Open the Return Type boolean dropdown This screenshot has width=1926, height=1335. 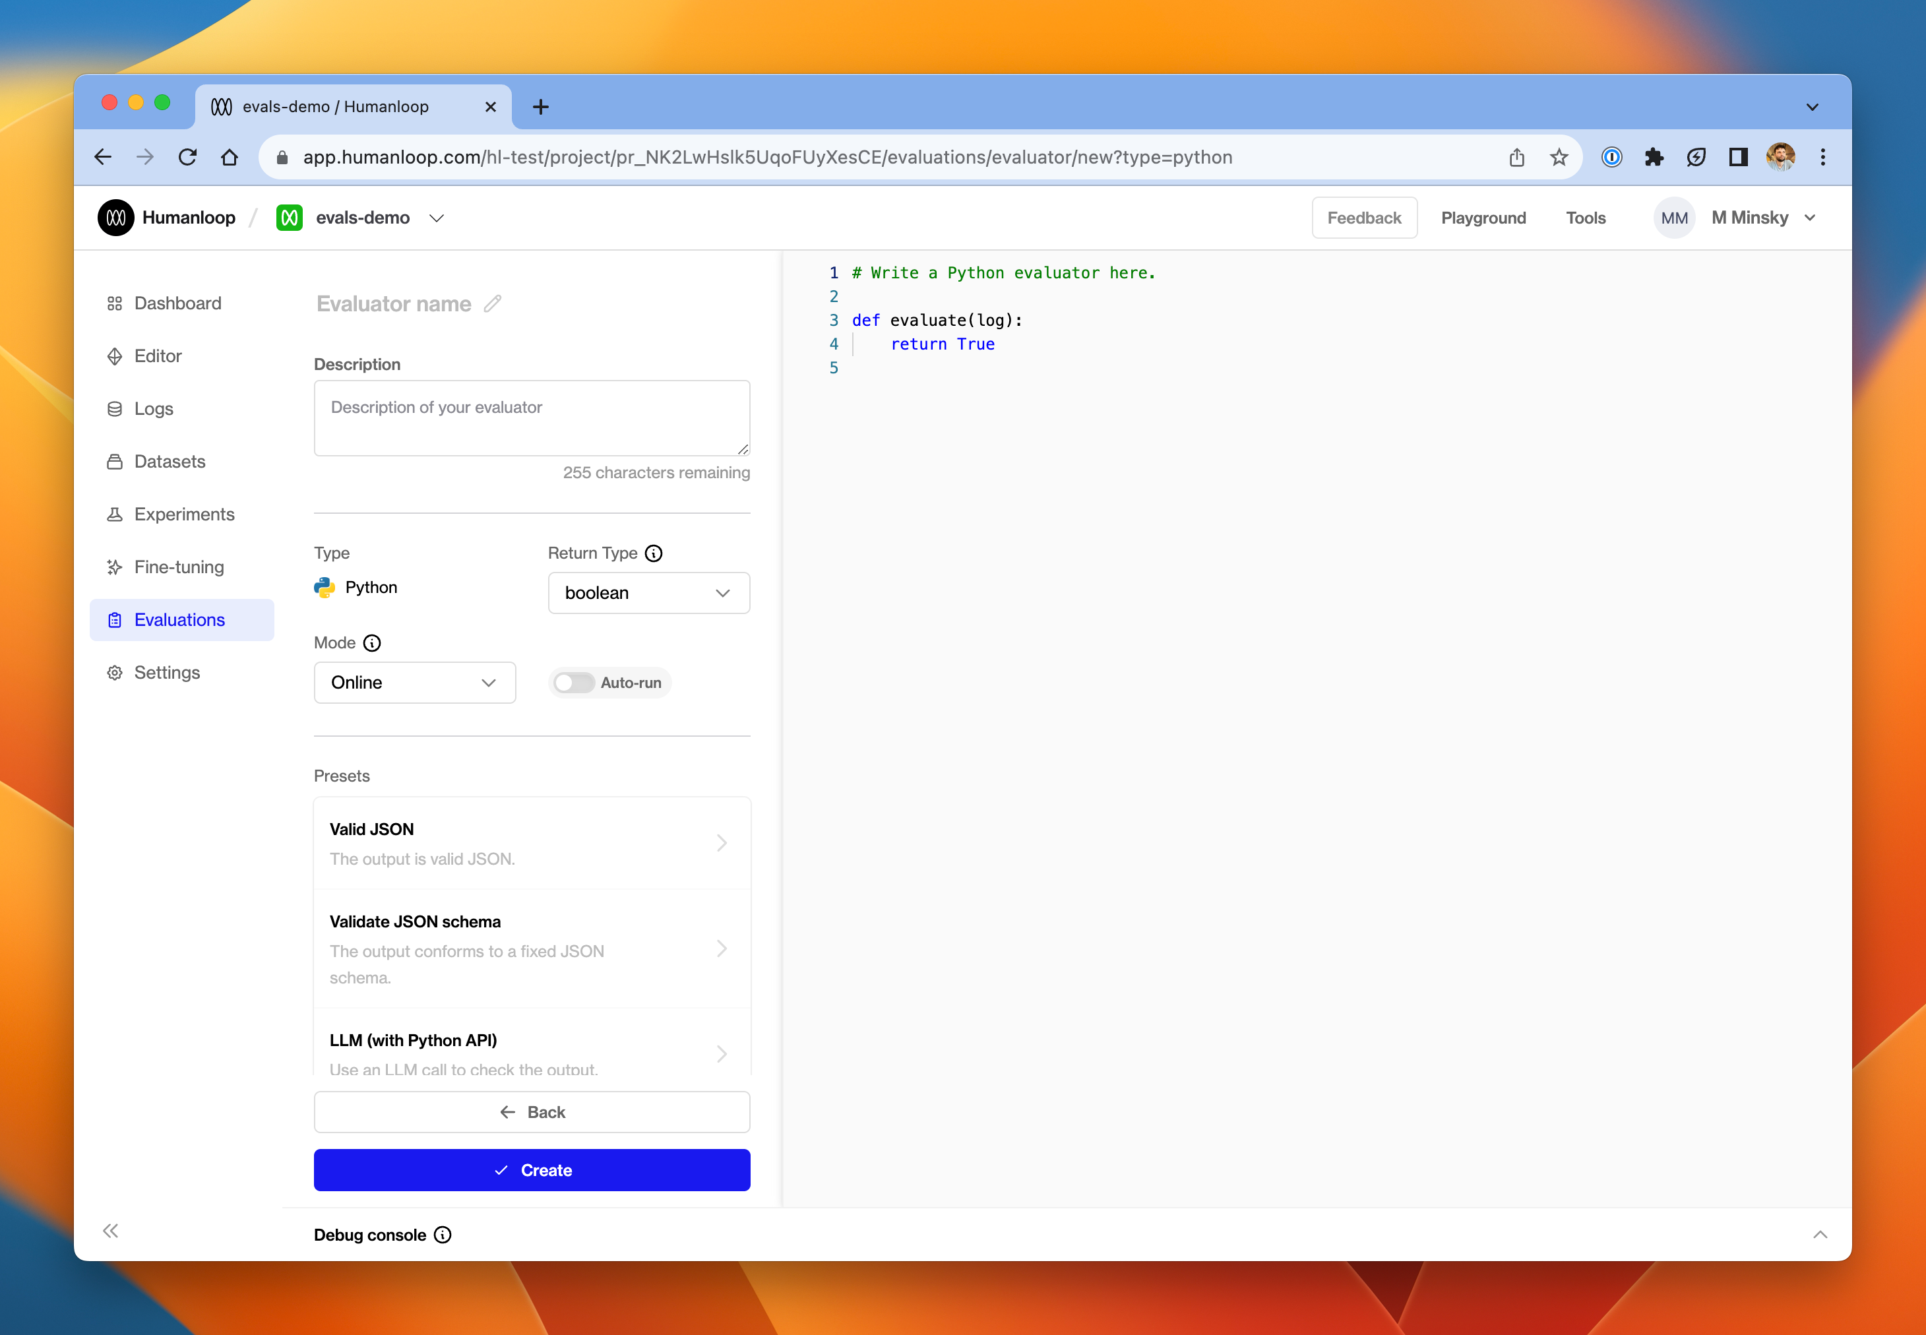(x=648, y=592)
